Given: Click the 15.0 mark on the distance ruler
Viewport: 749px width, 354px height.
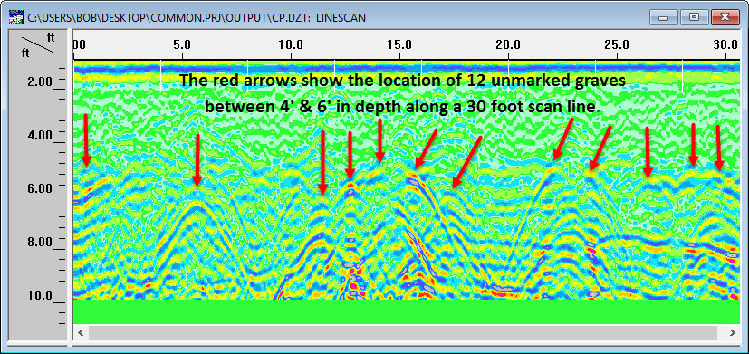Looking at the screenshot, I should pyautogui.click(x=399, y=44).
